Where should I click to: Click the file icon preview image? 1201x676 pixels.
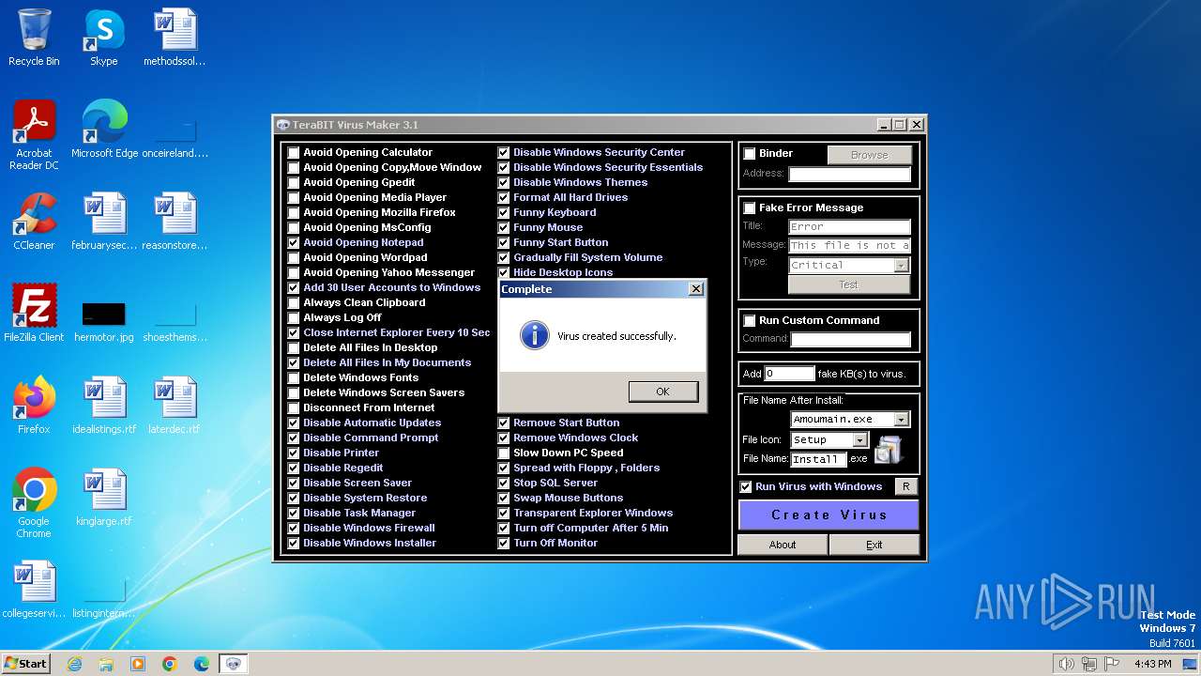pos(889,450)
